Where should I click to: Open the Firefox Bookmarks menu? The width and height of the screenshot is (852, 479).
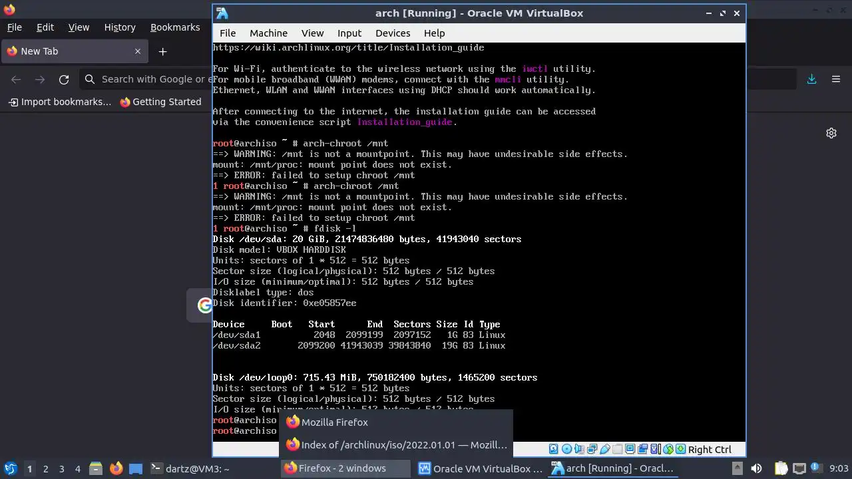pos(175,27)
